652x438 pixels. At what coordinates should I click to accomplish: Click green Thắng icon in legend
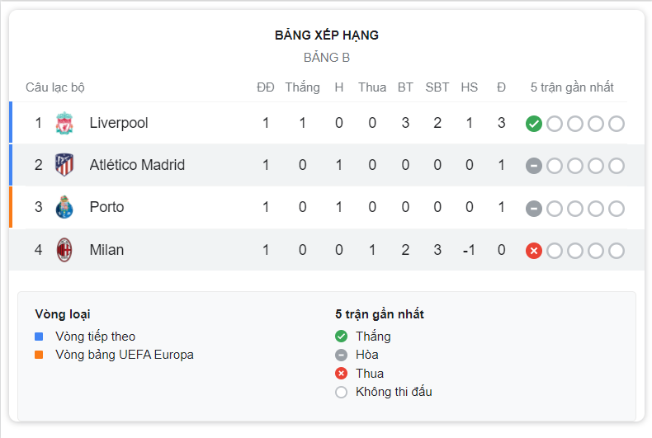341,337
